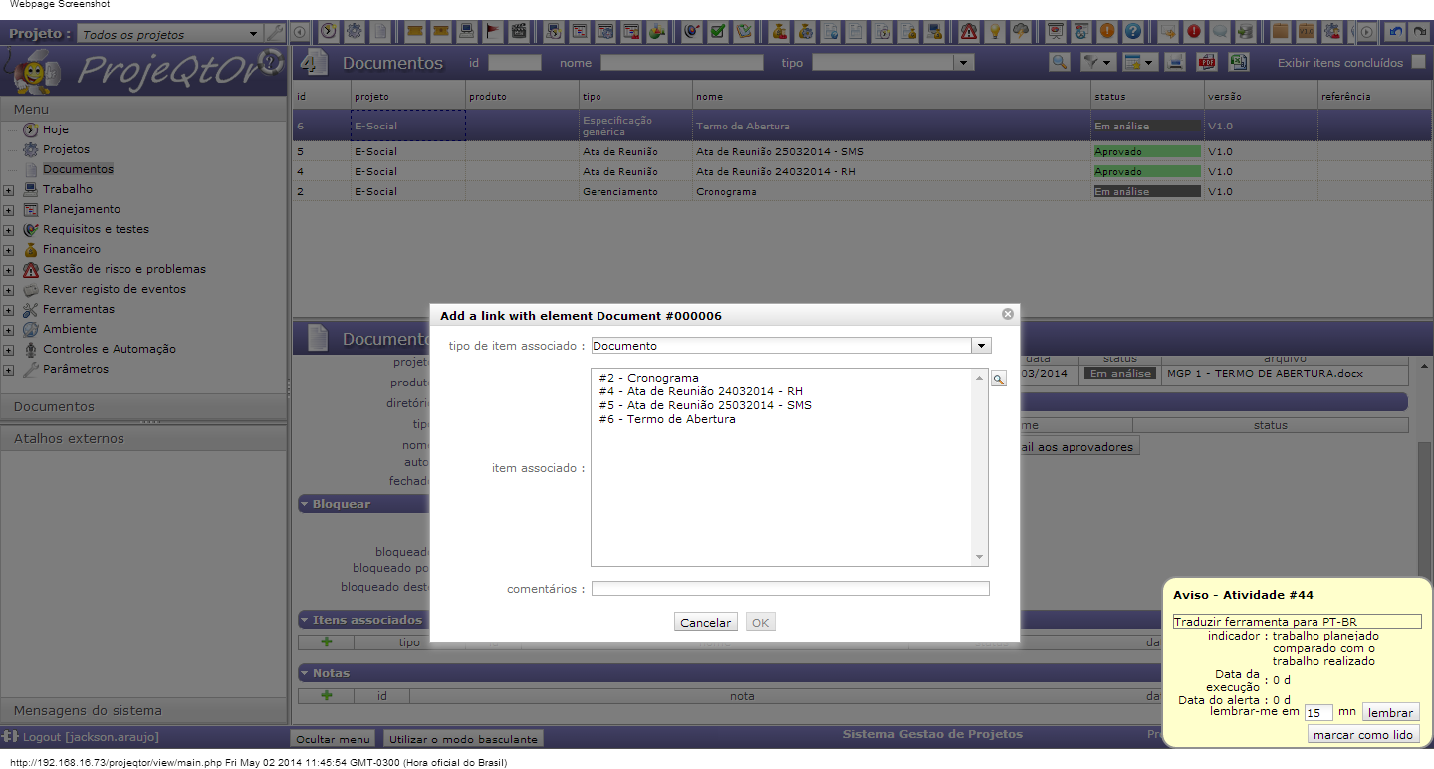Enable the Exibir itens concluídos checkbox
Viewport: 1434px width, 769px height.
[1418, 62]
